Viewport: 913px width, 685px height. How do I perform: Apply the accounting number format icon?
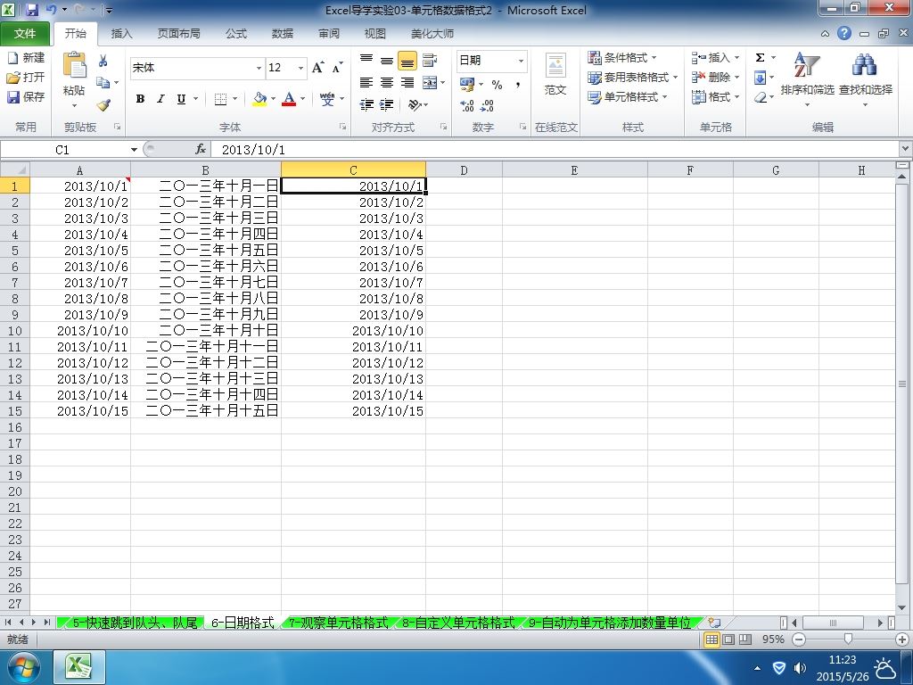467,85
